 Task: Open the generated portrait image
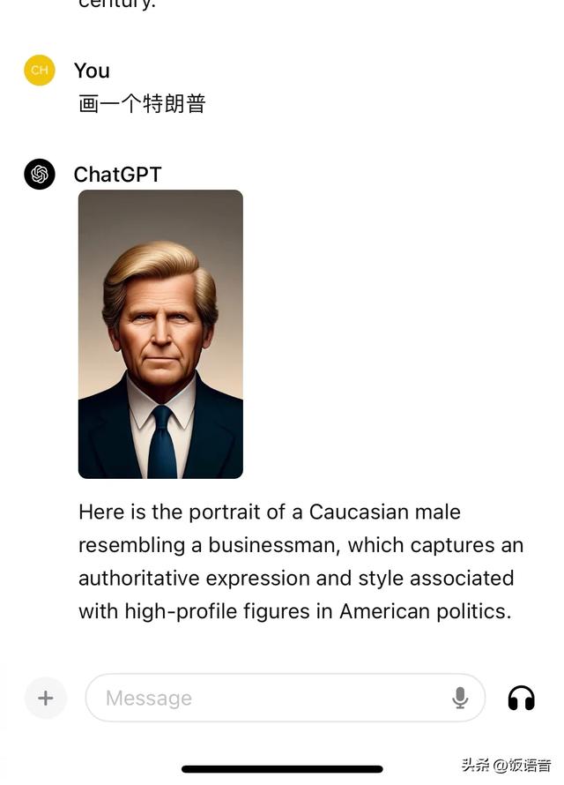pos(160,334)
